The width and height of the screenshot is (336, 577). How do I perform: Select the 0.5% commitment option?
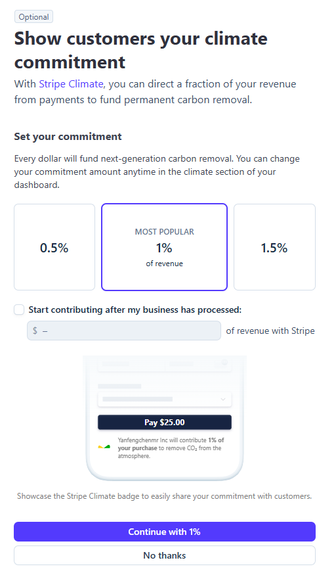click(54, 247)
